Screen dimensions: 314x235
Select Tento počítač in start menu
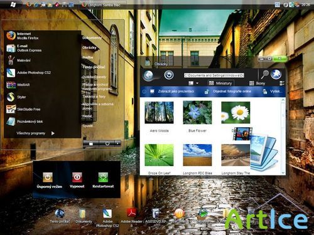click(94, 67)
